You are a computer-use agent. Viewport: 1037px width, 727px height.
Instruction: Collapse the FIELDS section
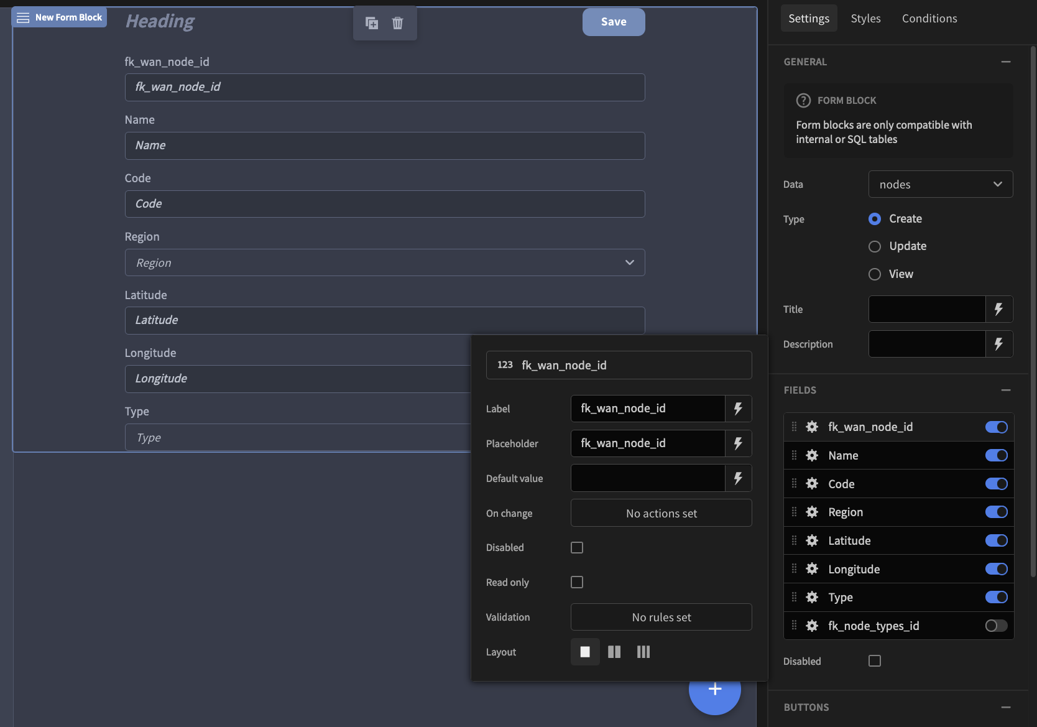click(1007, 390)
